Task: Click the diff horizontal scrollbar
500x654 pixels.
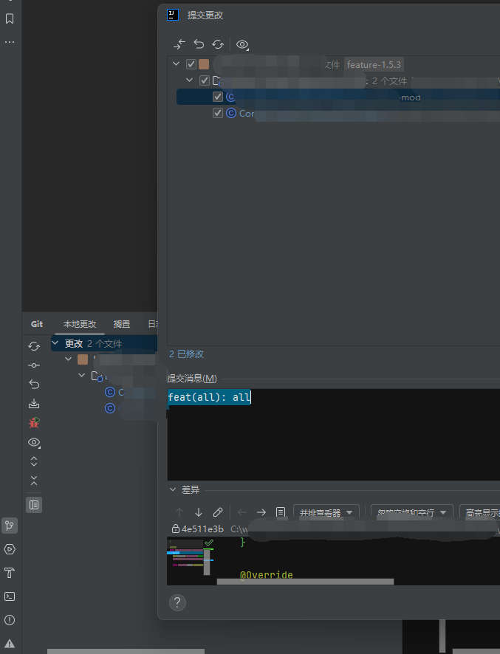Action: tap(305, 582)
